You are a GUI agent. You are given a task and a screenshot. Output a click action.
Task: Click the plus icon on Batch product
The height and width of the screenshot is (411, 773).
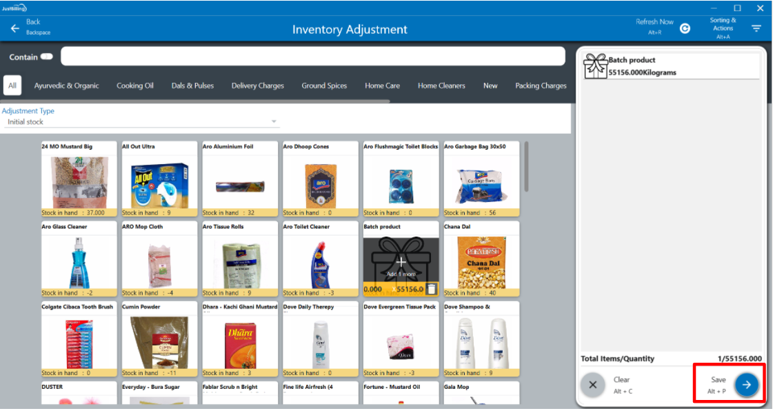(401, 262)
